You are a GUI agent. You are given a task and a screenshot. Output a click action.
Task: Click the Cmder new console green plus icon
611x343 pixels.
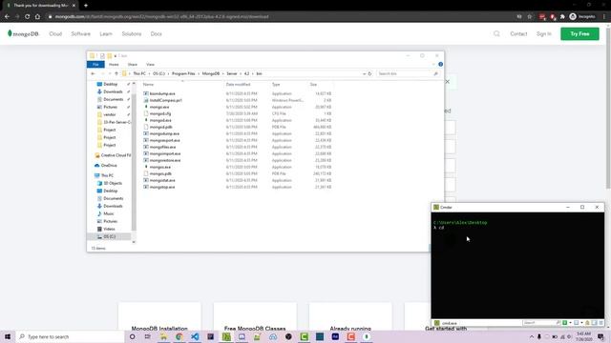(x=564, y=323)
